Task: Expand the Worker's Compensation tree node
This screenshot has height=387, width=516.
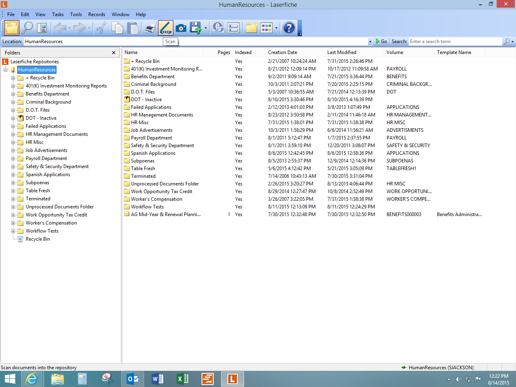Action: [x=13, y=223]
